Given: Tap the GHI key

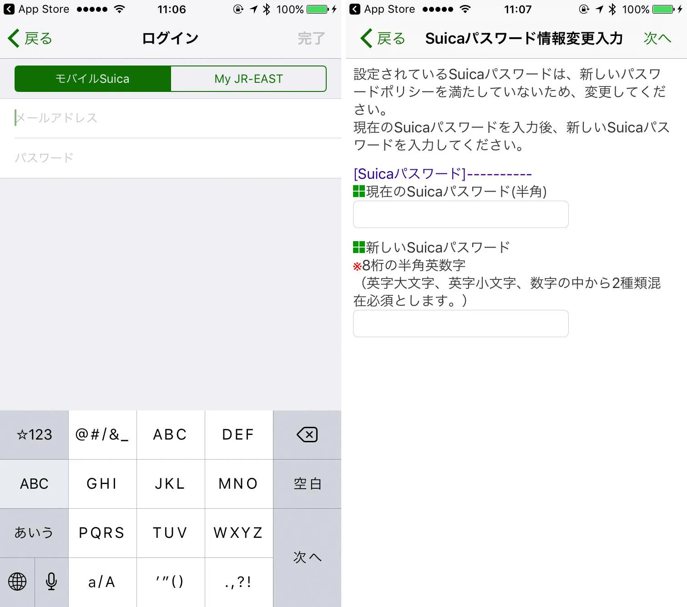Looking at the screenshot, I should tap(102, 484).
